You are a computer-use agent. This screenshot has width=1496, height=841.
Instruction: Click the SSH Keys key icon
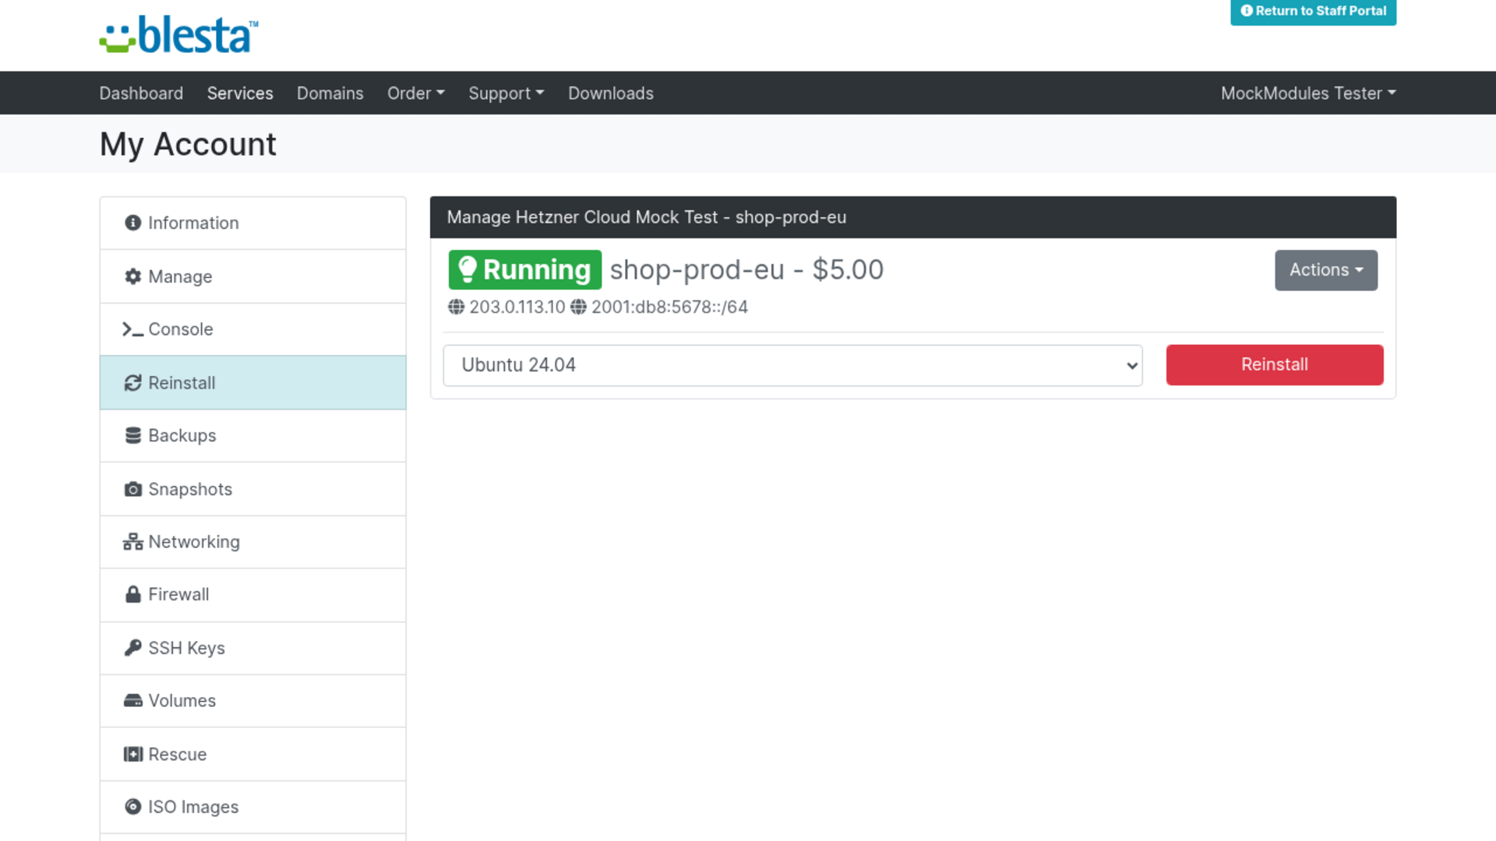coord(133,648)
